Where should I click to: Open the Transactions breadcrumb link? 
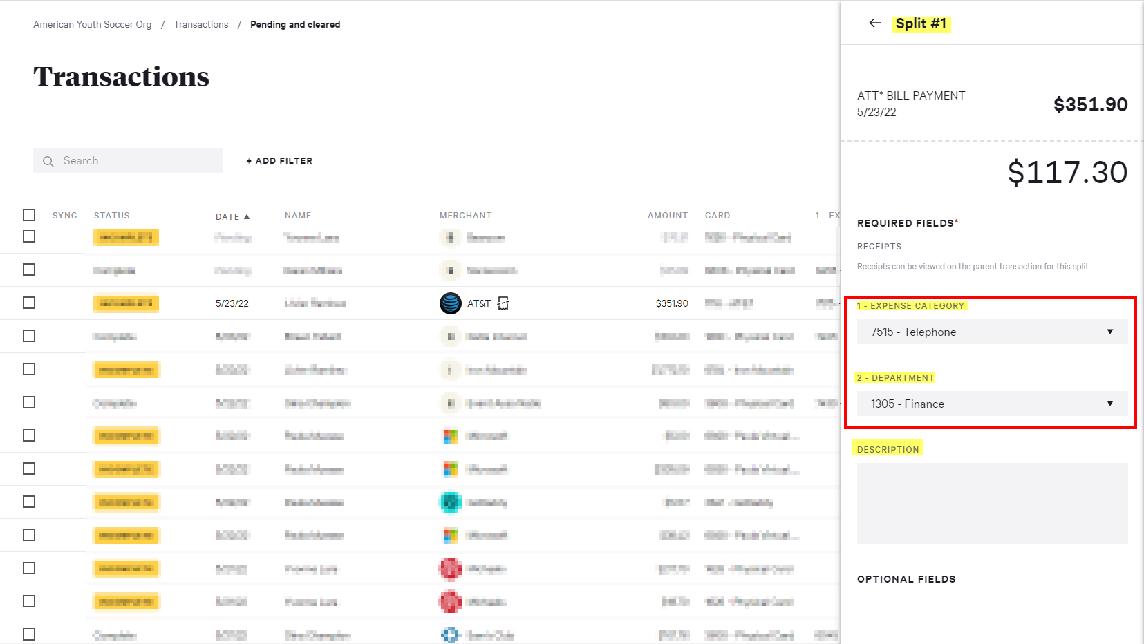200,24
